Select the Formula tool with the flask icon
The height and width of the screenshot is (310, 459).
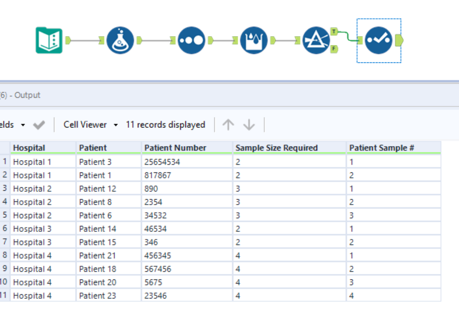click(120, 40)
